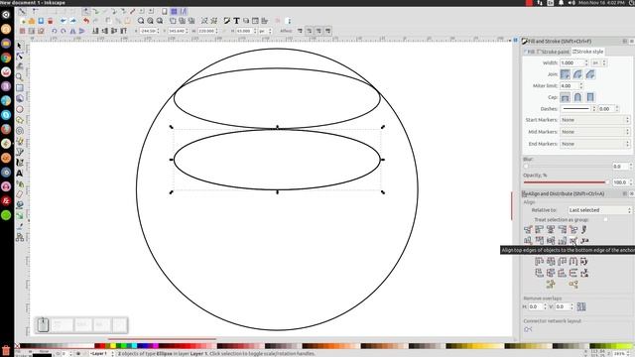
Task: Enable Treat selection as group checkbox
Action: pyautogui.click(x=605, y=220)
